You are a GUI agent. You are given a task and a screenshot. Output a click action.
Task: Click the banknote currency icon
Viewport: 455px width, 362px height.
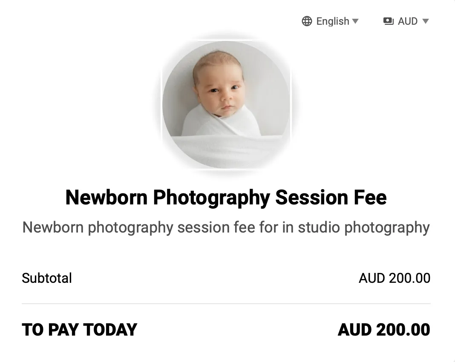(388, 21)
